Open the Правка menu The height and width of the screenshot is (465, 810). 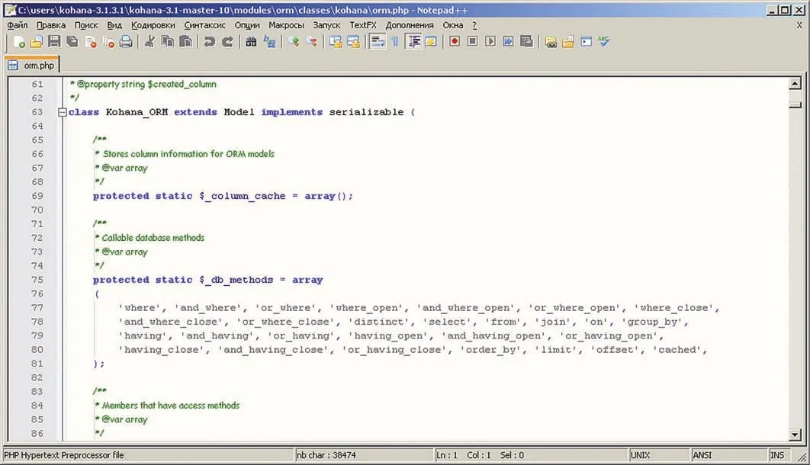50,24
